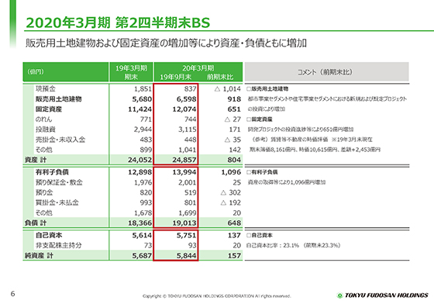Viewport: 434px width, 301px height.
Task: Click the 3,115 value cell
Action: click(x=188, y=130)
